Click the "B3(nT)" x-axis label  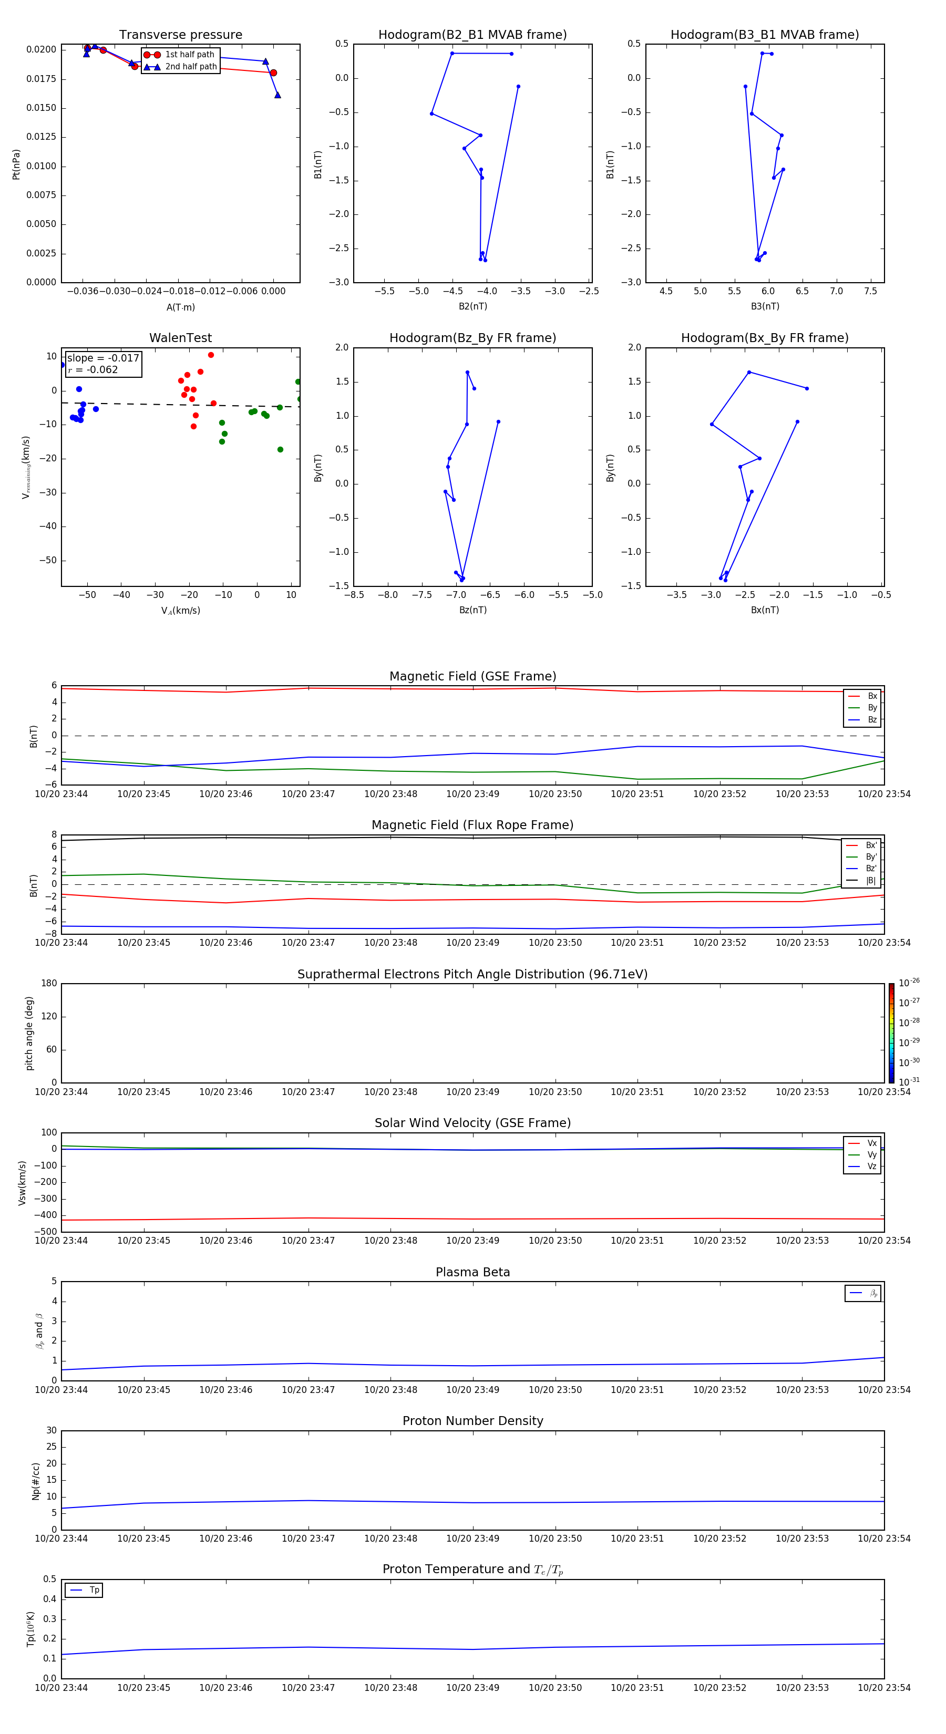pyautogui.click(x=765, y=306)
